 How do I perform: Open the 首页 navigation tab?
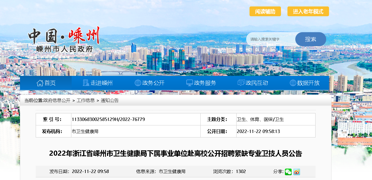[46, 83]
